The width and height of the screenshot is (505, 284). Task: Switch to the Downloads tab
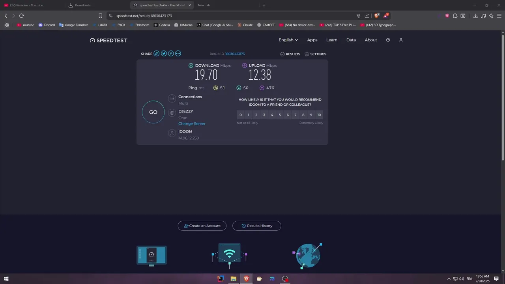pyautogui.click(x=97, y=5)
